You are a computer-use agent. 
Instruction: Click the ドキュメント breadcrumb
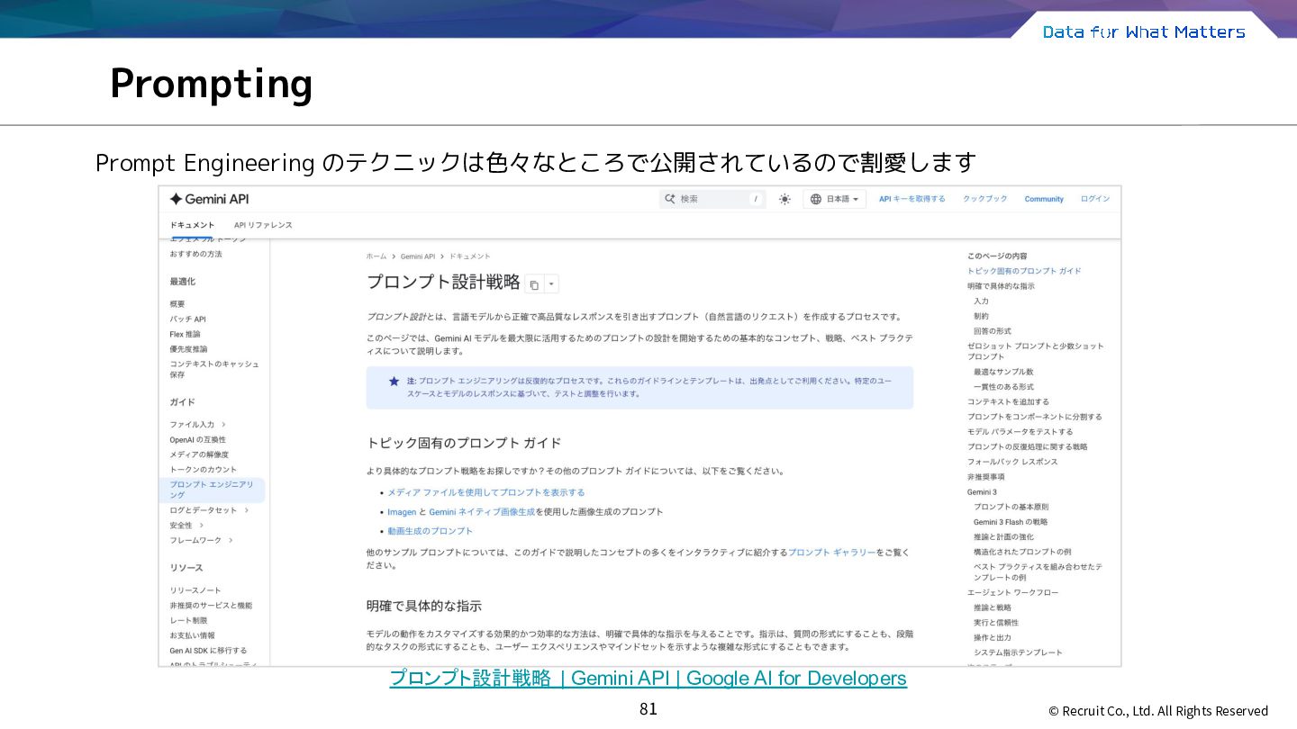point(470,256)
